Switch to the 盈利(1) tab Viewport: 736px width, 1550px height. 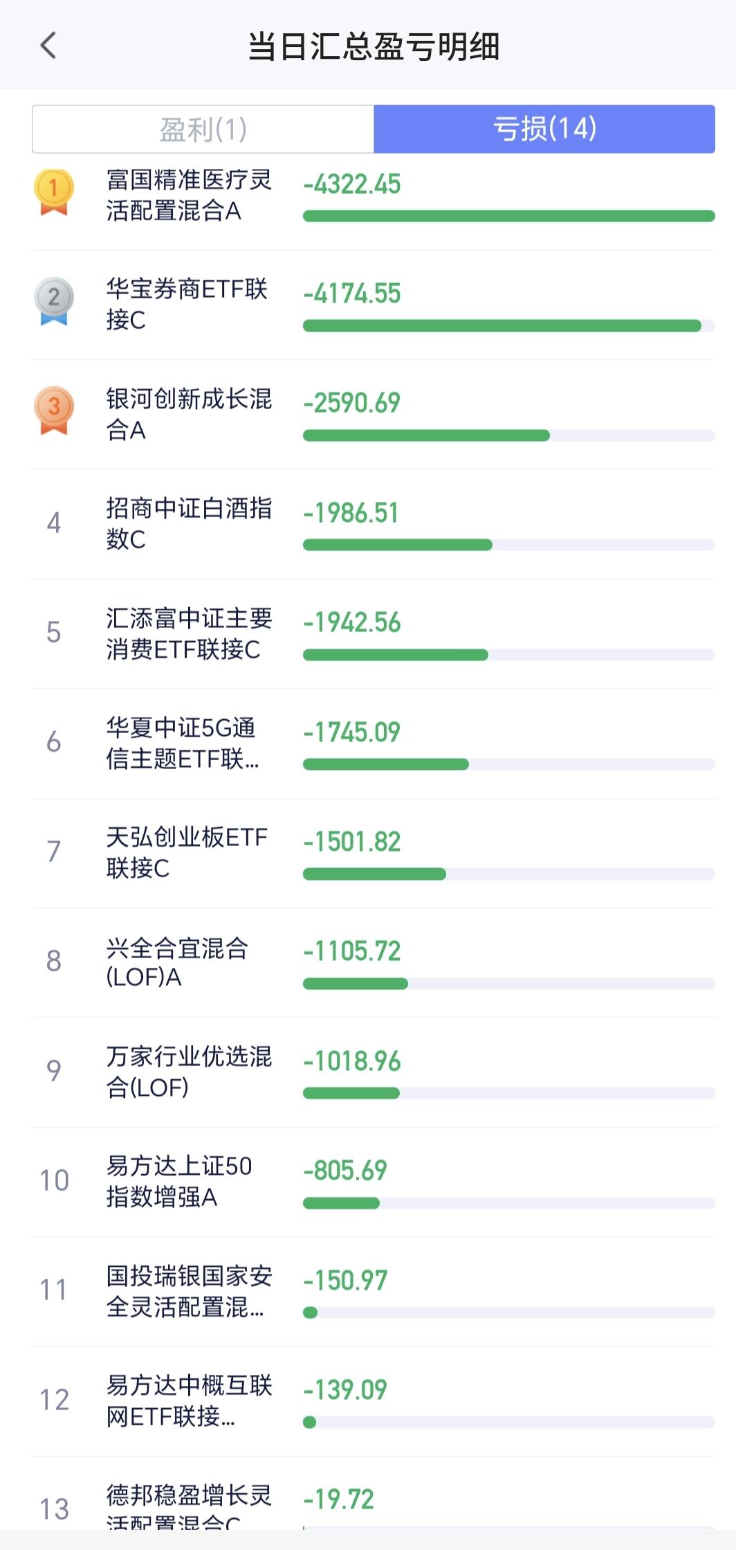click(203, 129)
